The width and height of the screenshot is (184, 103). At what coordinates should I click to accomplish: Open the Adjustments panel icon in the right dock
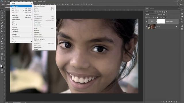tap(182, 17)
